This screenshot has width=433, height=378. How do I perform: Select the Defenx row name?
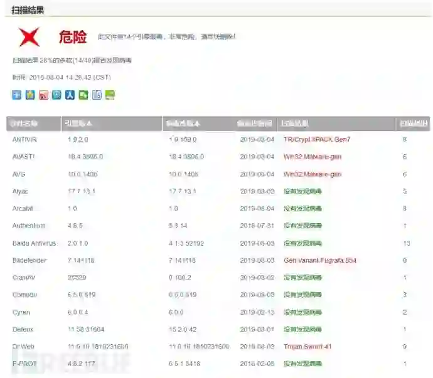tap(23, 329)
